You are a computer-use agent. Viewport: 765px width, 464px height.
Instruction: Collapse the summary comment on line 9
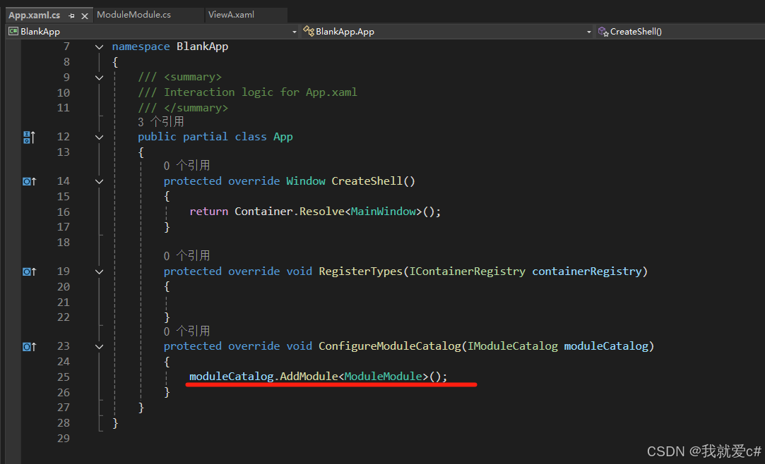(x=99, y=77)
